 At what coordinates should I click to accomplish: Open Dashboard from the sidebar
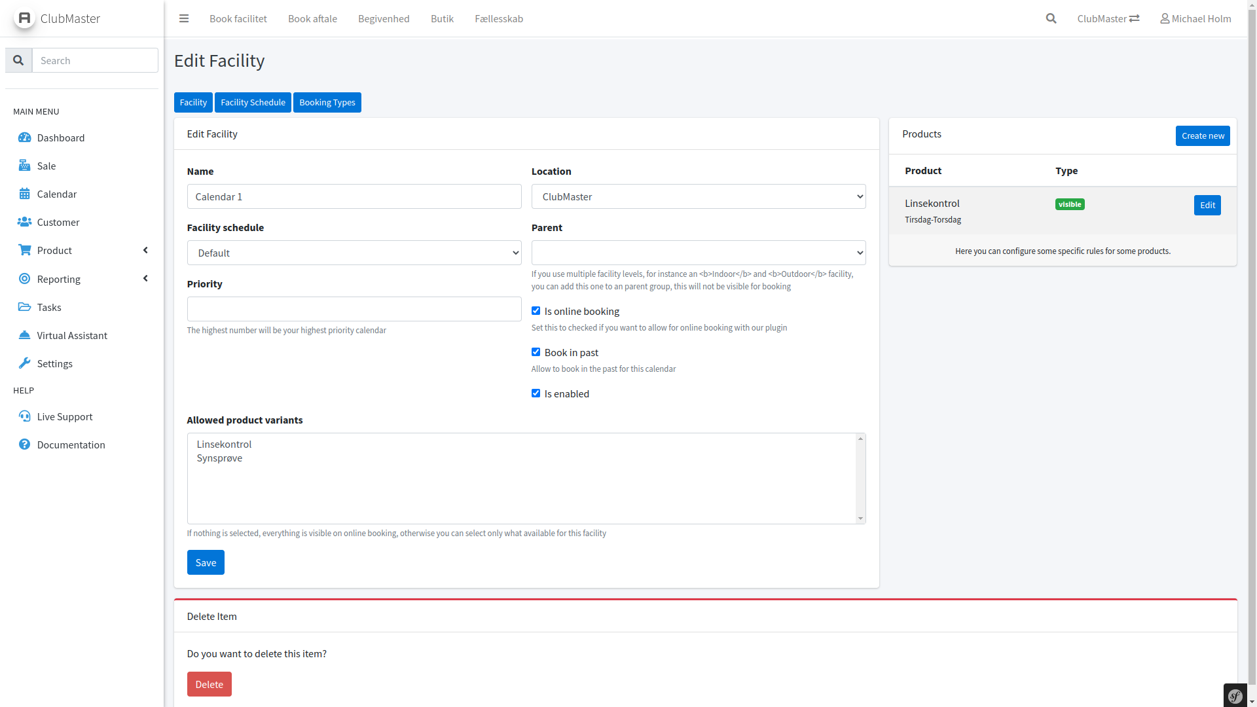(60, 137)
